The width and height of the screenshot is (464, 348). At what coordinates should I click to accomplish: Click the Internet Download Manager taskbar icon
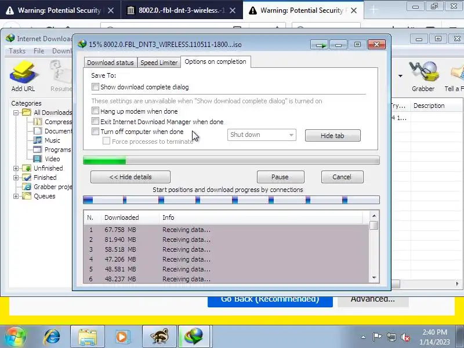click(x=194, y=337)
